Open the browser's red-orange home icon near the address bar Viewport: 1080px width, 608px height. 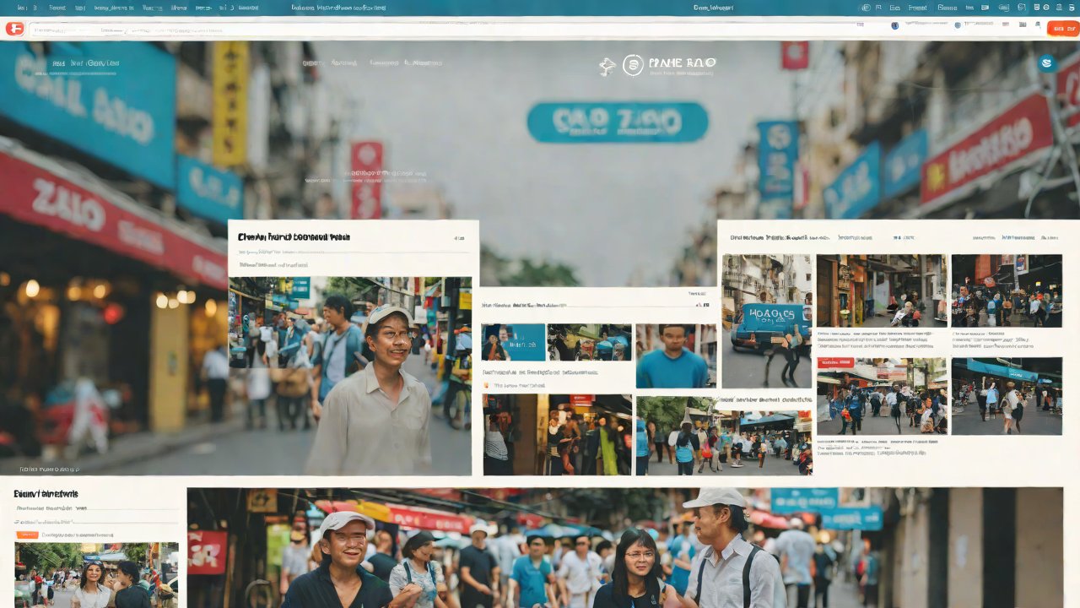click(15, 28)
